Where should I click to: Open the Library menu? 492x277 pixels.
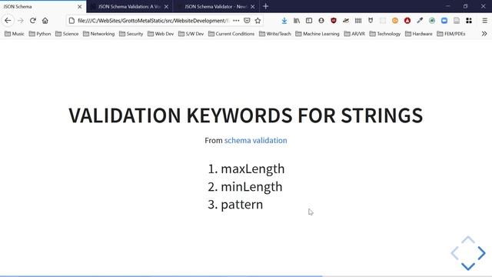297,21
